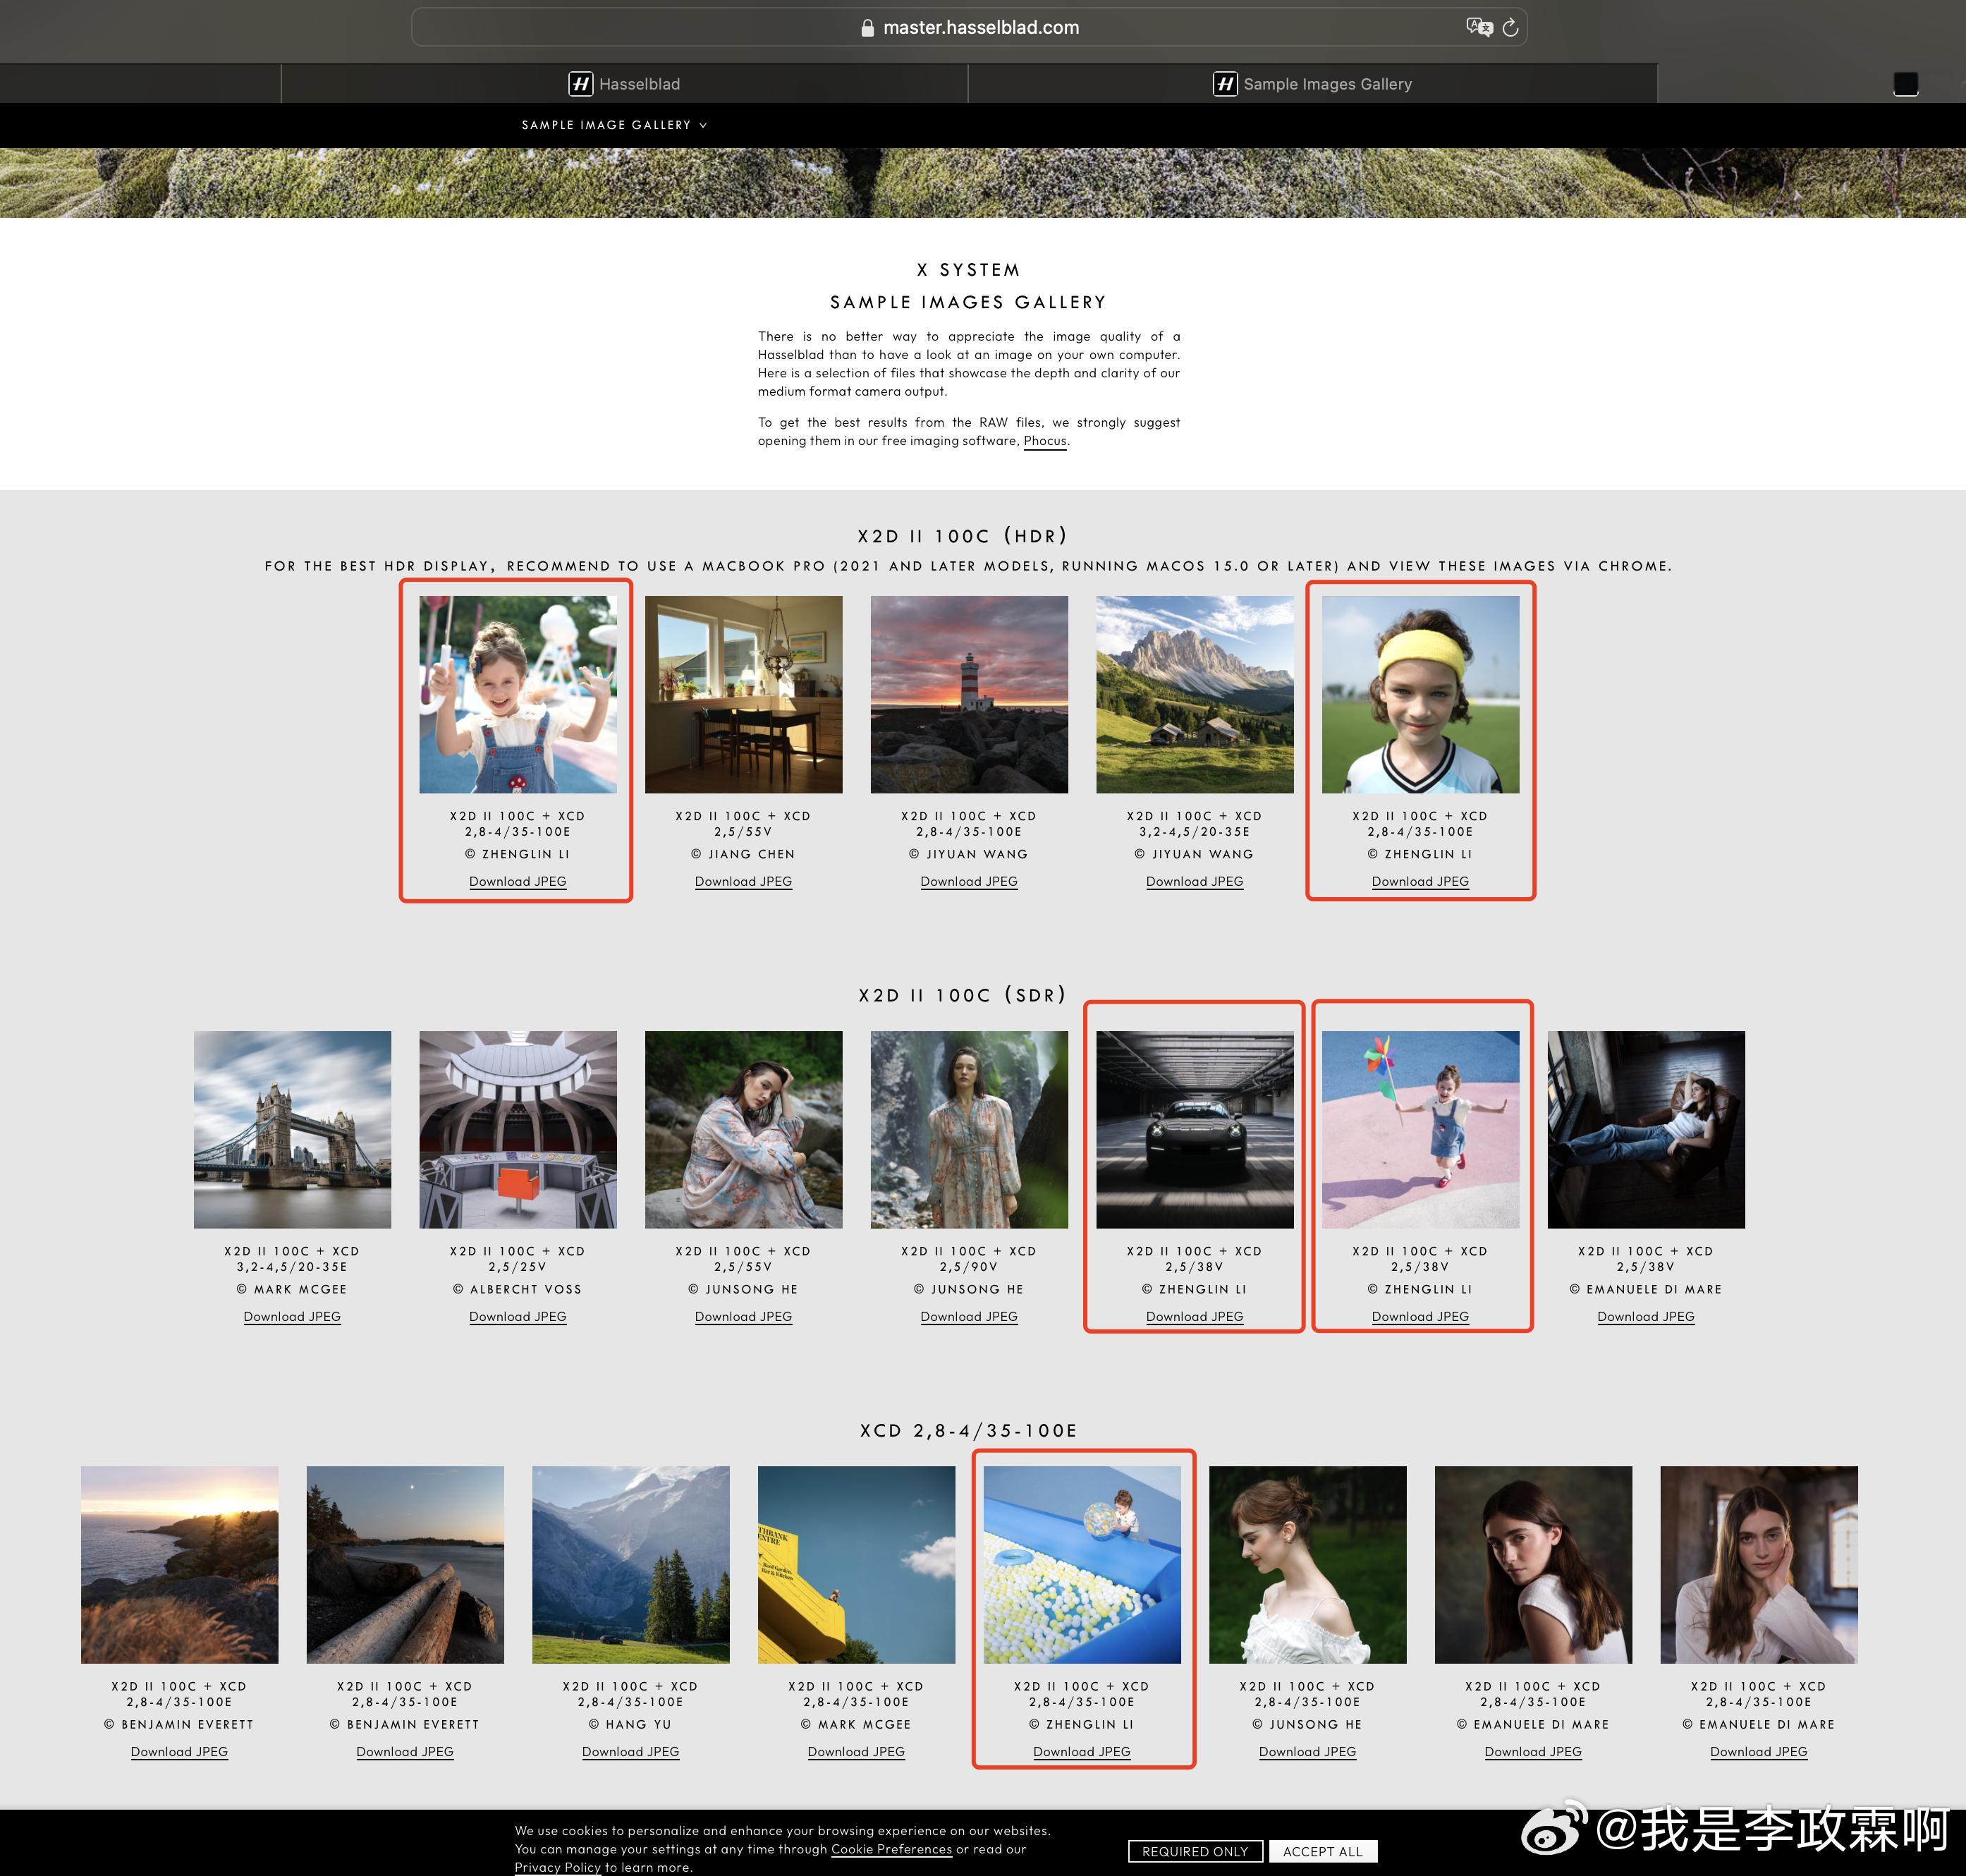Download JPEG for Jiang Chen's HDR image
The width and height of the screenshot is (1966, 1876).
point(743,881)
